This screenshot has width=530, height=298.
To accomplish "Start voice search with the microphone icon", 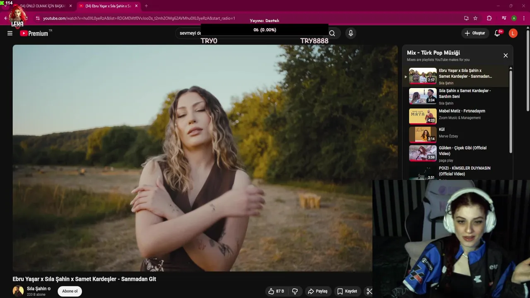I will pyautogui.click(x=351, y=33).
